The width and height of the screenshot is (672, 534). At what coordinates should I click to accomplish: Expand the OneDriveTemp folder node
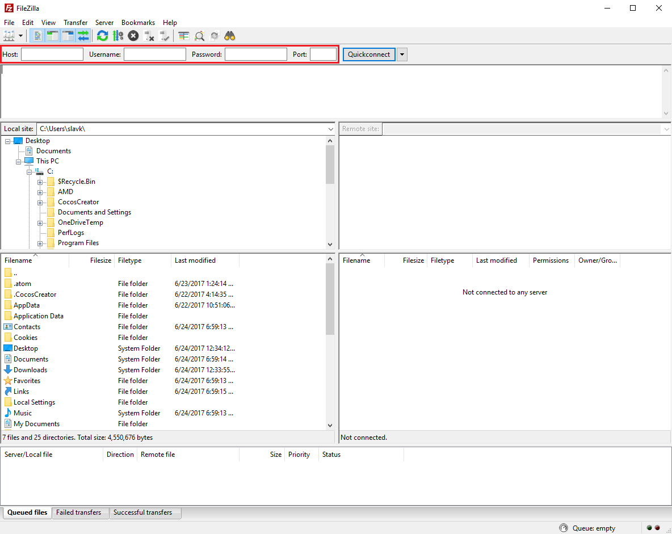click(x=40, y=223)
